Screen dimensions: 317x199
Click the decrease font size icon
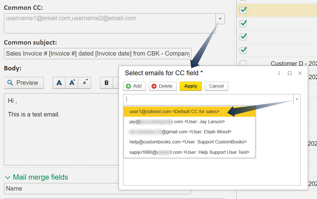point(85,83)
